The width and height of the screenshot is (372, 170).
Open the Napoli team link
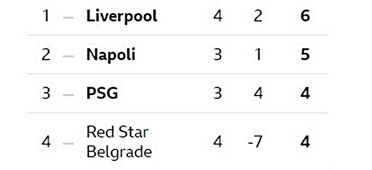111,55
